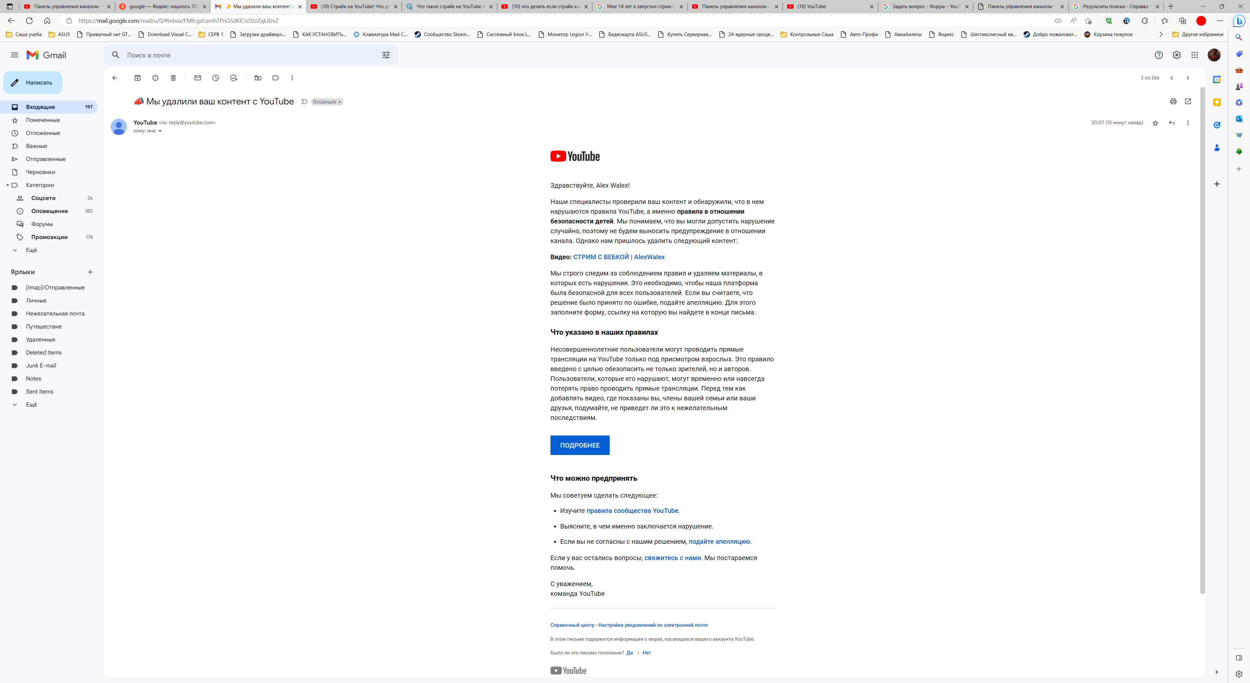Open toolbar more options menu
The image size is (1250, 683).
pyautogui.click(x=292, y=78)
